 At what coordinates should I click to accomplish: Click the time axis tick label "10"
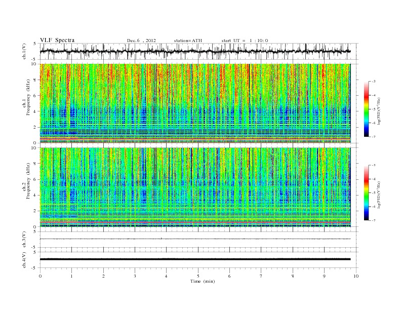tap(356, 276)
